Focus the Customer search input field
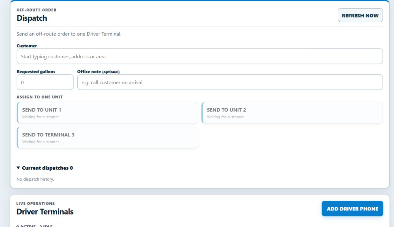Image resolution: width=394 pixels, height=227 pixels. pyautogui.click(x=200, y=56)
